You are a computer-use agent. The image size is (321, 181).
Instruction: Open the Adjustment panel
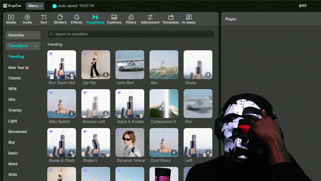point(150,19)
